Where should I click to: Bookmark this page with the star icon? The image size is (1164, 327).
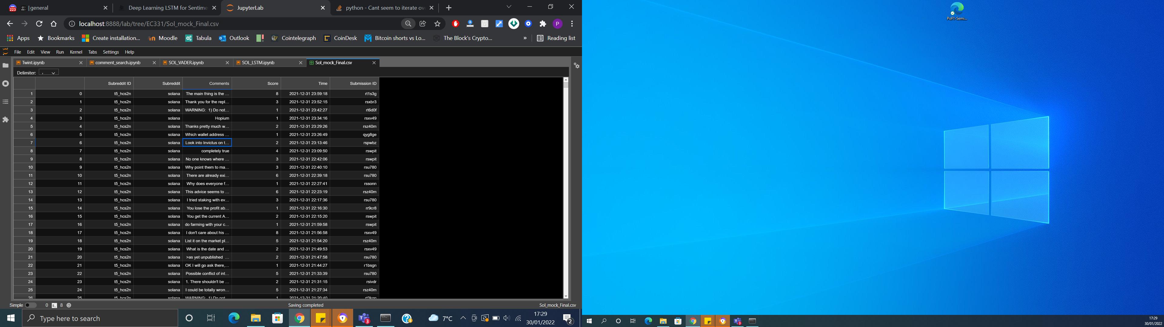pos(437,24)
